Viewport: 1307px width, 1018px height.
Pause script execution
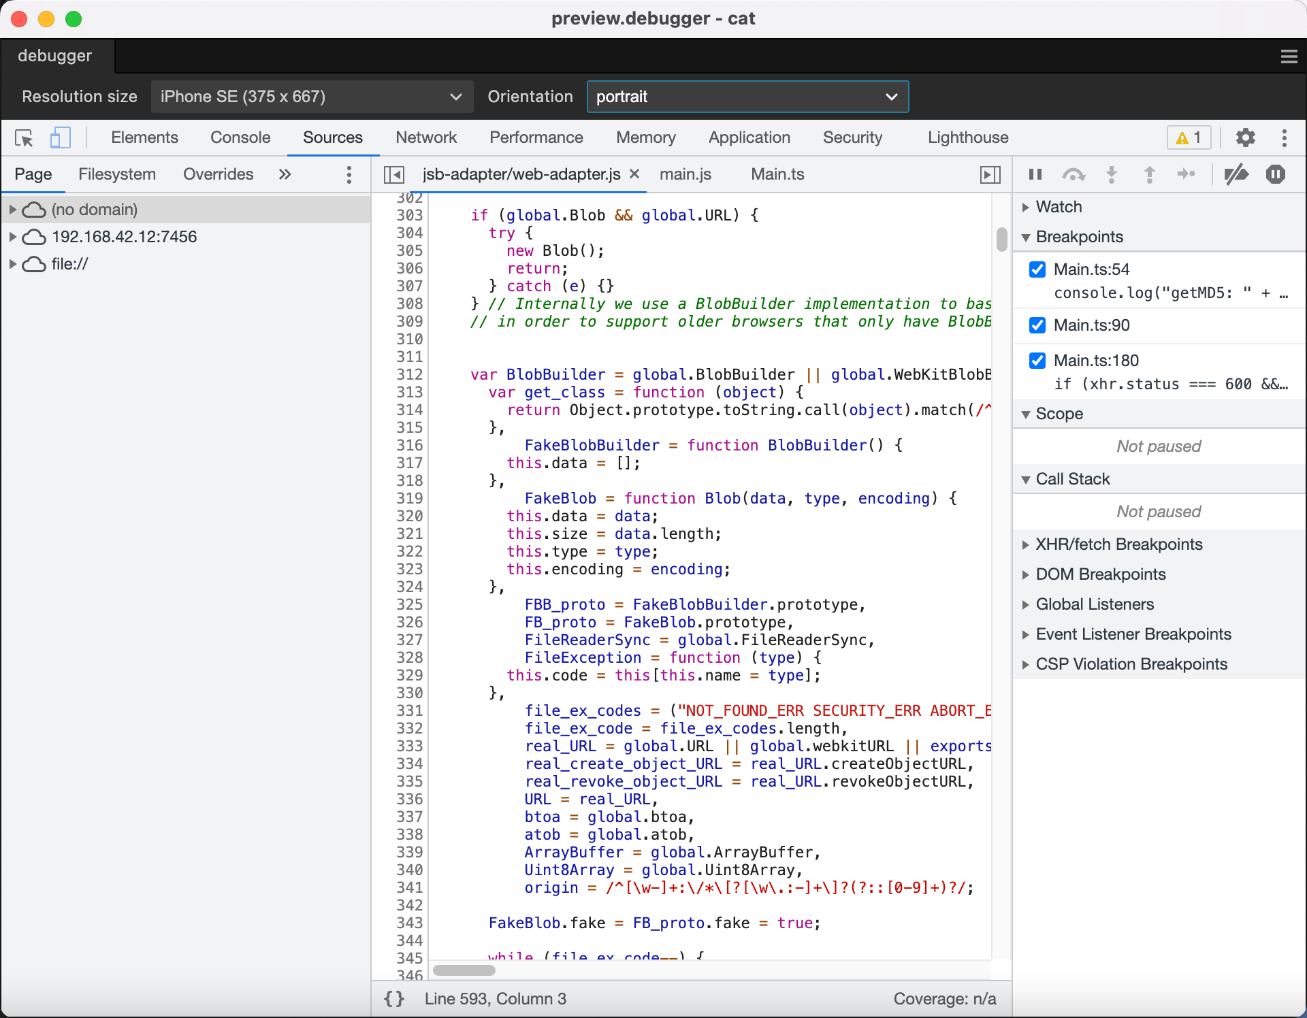point(1035,175)
